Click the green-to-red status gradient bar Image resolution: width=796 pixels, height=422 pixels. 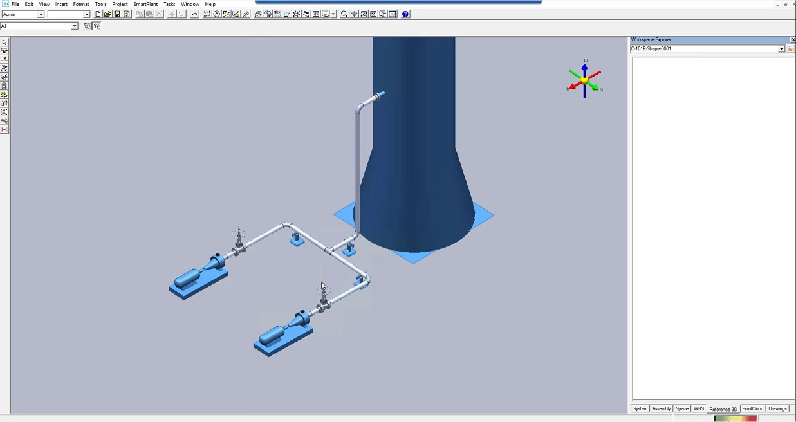coord(735,418)
